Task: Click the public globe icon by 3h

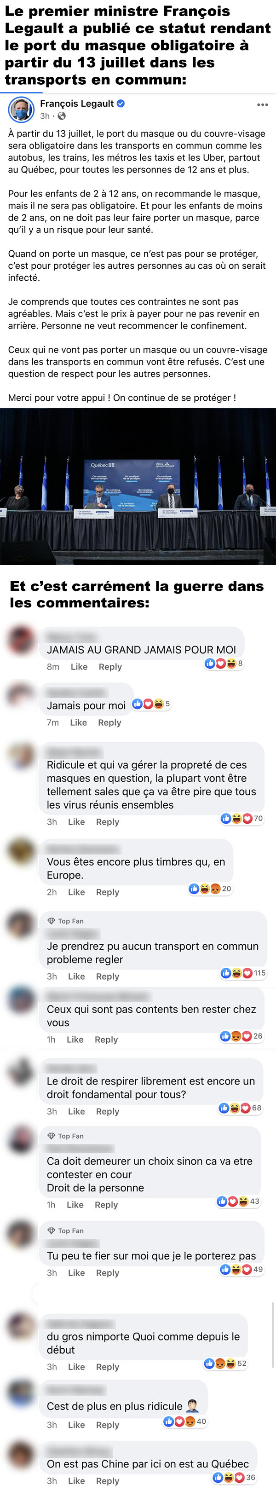Action: coord(62,116)
